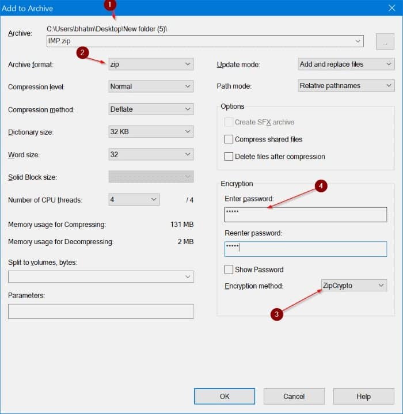Click the Cancel button
Screen dimensions: 403x414
[x=294, y=396]
